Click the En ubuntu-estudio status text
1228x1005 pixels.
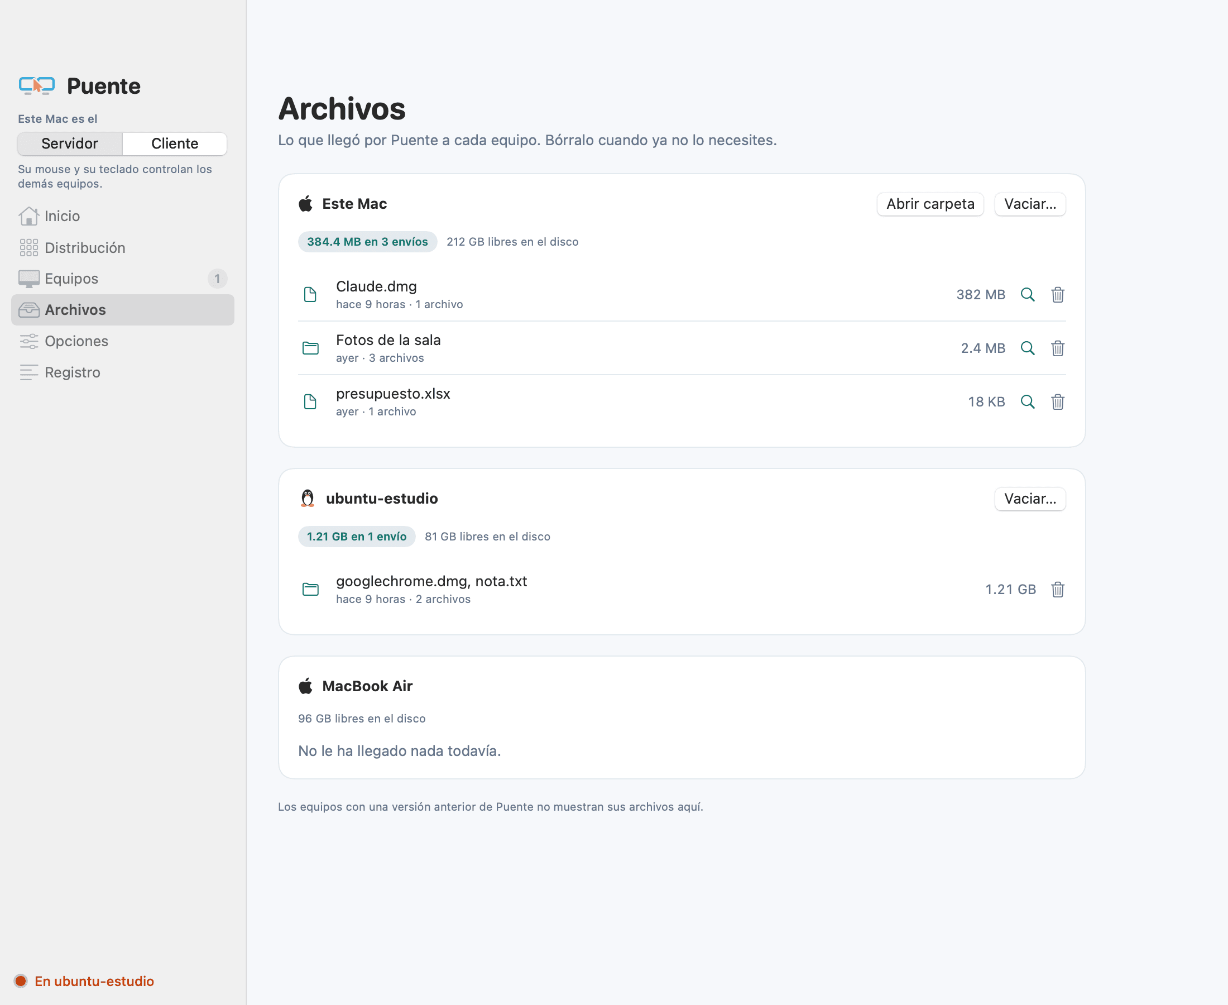(94, 980)
